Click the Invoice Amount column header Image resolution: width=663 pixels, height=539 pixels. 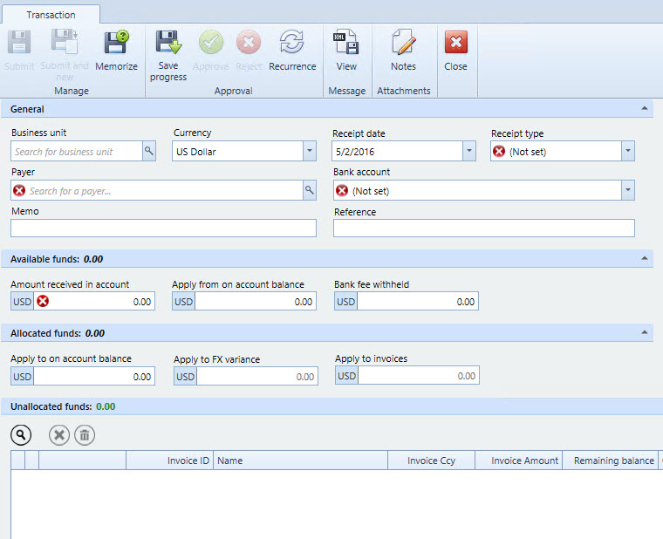(x=523, y=461)
